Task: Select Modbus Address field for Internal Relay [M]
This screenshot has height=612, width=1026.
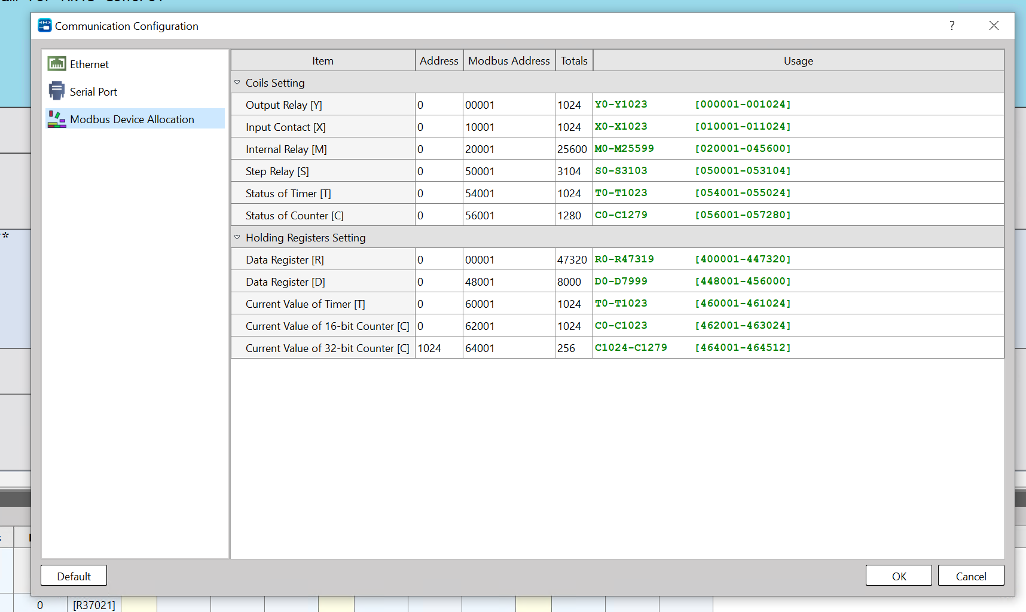Action: pos(508,149)
